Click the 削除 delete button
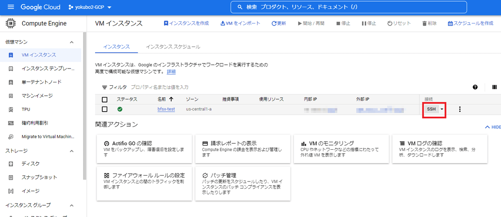The image size is (501, 217). (x=430, y=23)
